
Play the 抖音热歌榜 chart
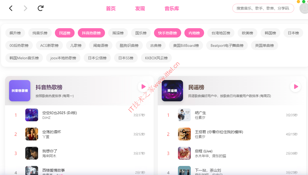[143, 87]
